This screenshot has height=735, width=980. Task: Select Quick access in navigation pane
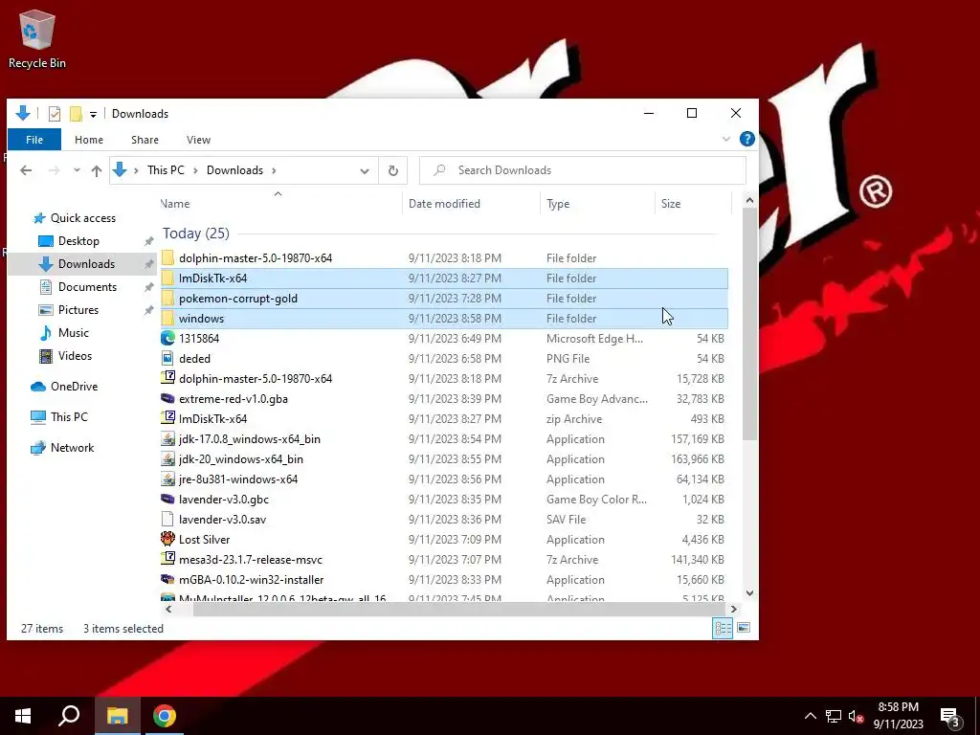(83, 218)
